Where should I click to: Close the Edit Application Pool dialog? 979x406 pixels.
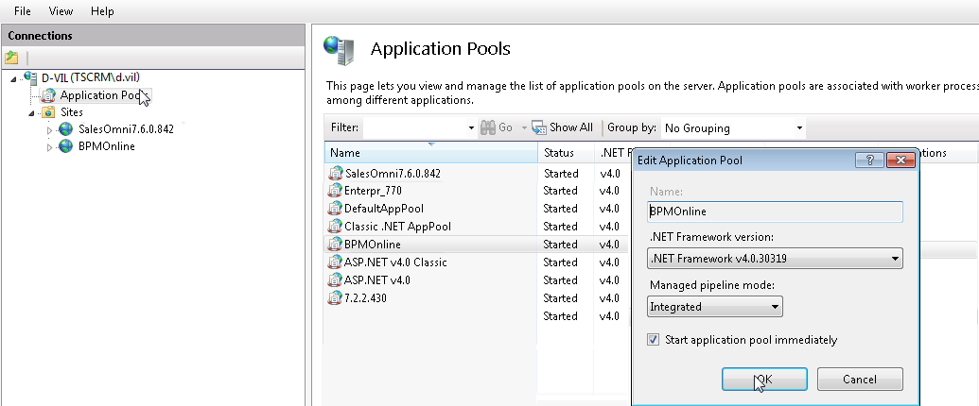900,161
